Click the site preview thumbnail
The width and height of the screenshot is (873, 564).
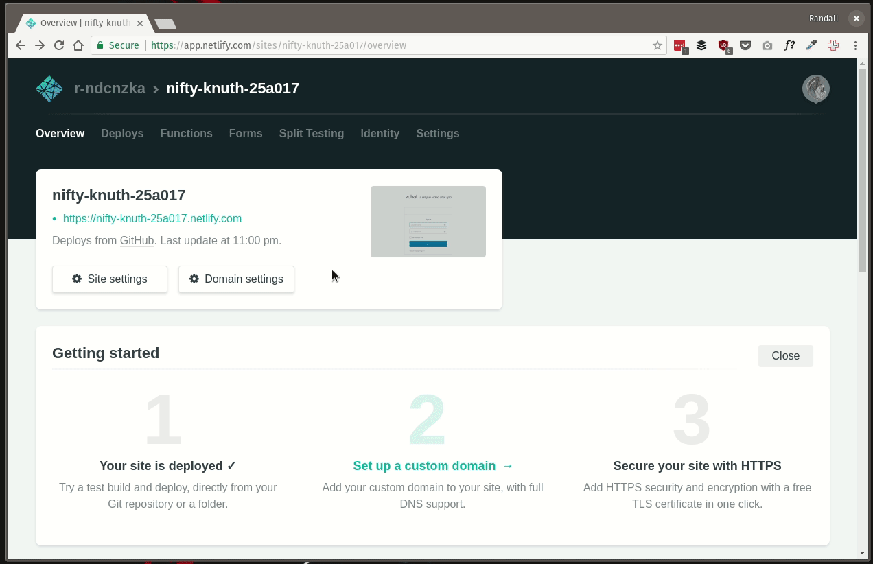tap(428, 222)
